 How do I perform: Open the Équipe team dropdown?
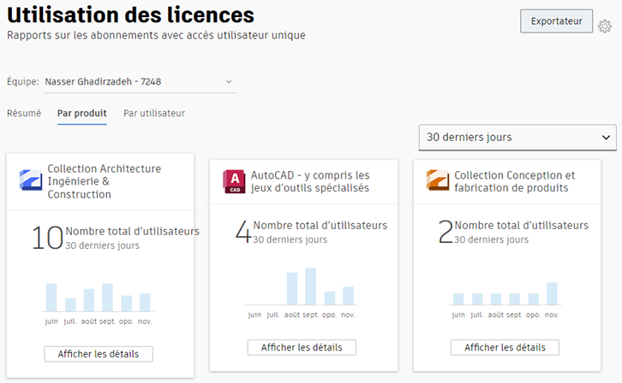point(141,82)
